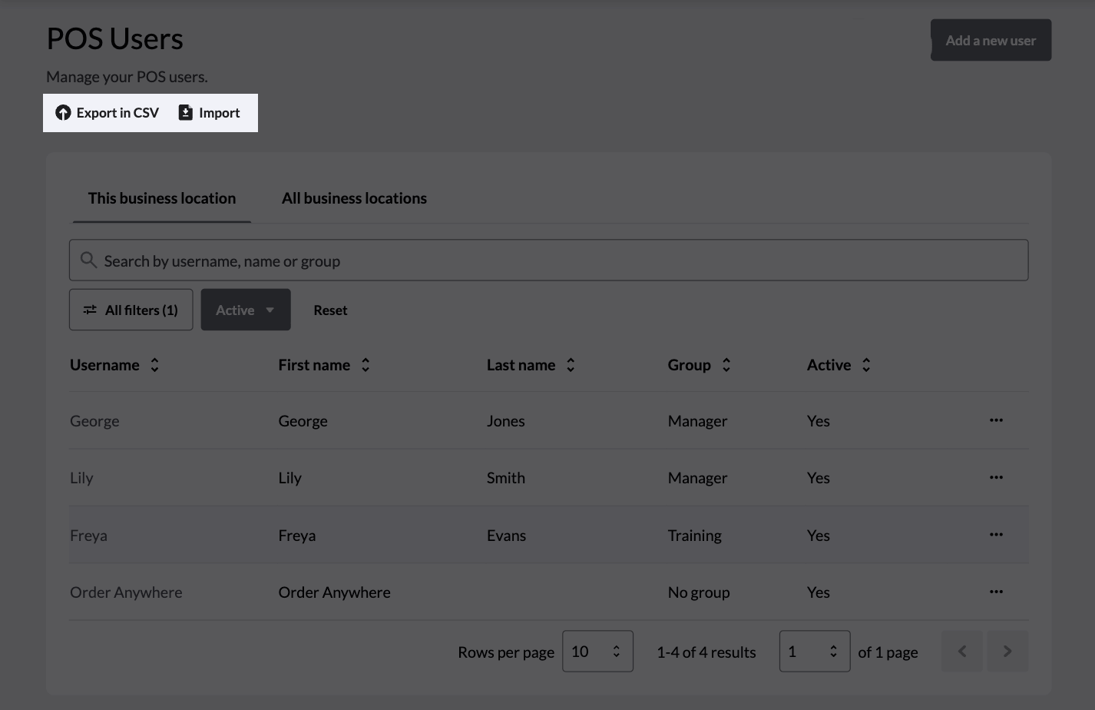
Task: Open the Rows per page selector
Action: click(x=597, y=652)
